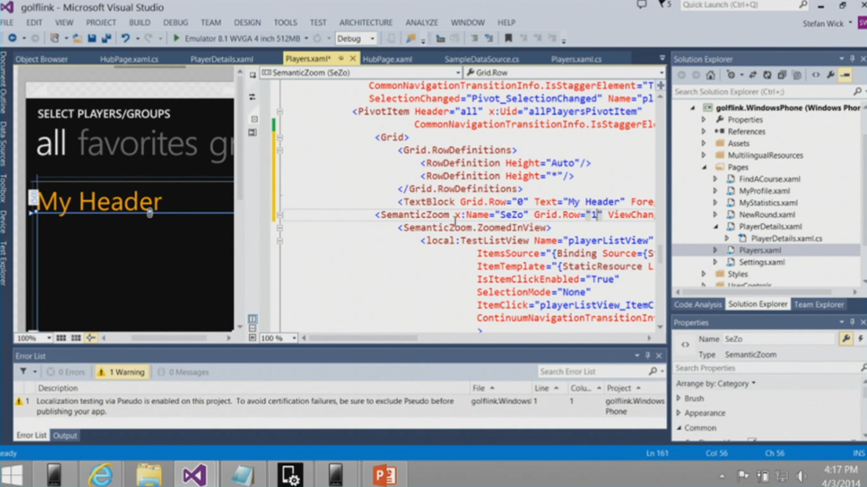This screenshot has width=867, height=487.
Task: Toggle the 0 Errors filter
Action: 66,372
